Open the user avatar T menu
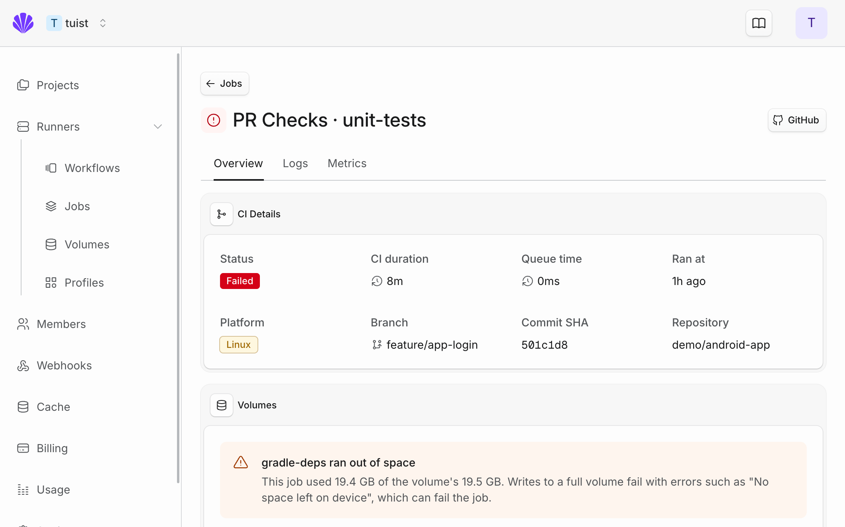Screen dimensions: 845x527 click(811, 23)
